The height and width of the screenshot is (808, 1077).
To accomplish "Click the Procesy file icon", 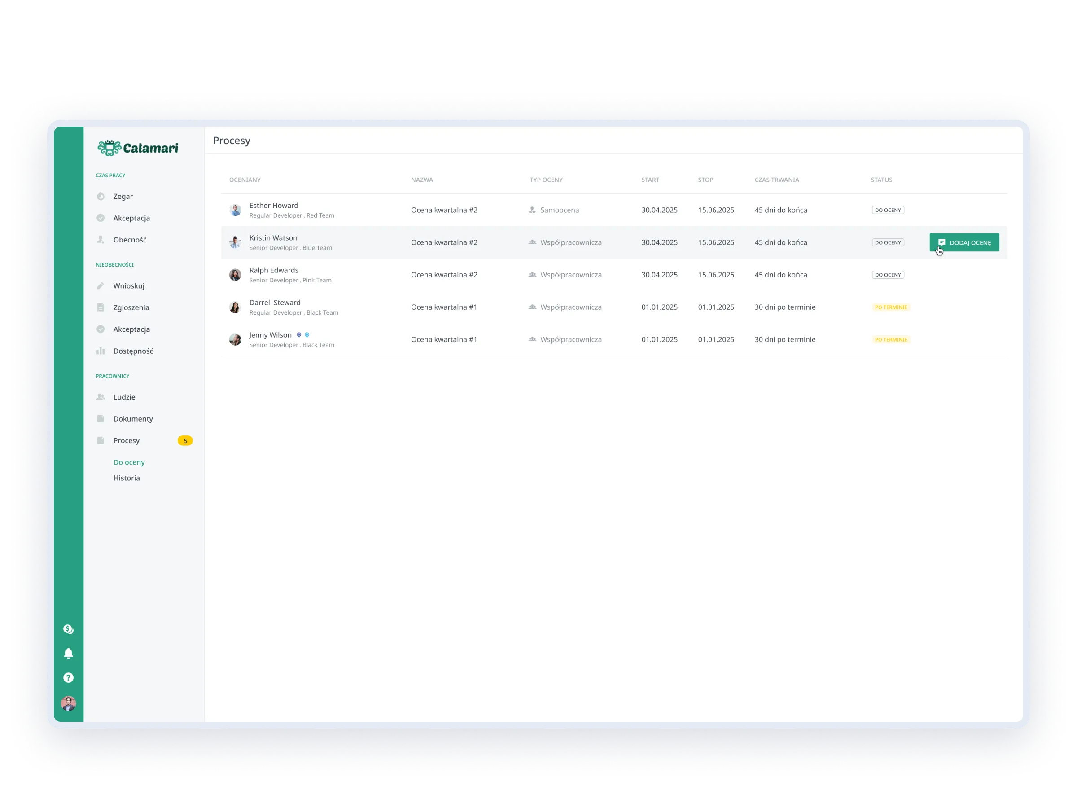I will [x=101, y=440].
